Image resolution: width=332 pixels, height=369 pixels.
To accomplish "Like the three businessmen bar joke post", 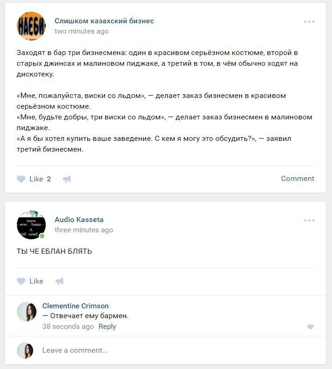I will point(34,179).
